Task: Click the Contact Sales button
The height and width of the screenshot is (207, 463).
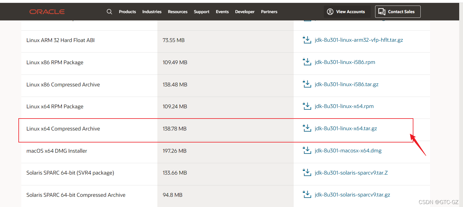Action: click(398, 12)
